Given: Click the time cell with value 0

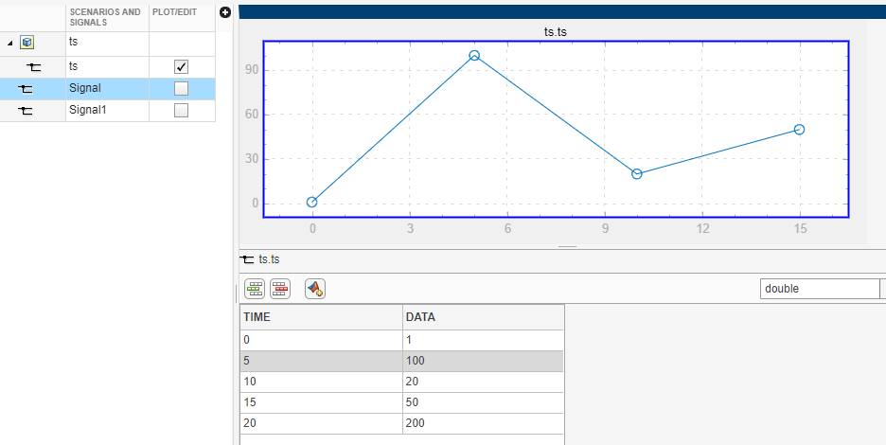Looking at the screenshot, I should coord(321,341).
